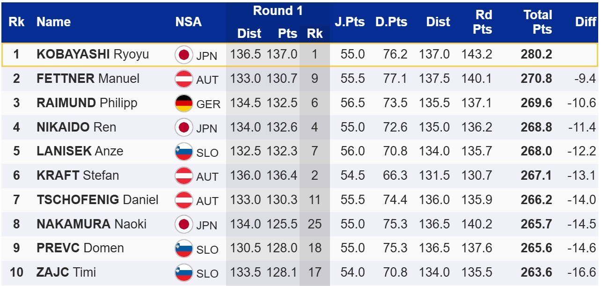The width and height of the screenshot is (601, 286).
Task: Open KOBAYASHI Ryoyu's athlete link
Action: tap(93, 54)
